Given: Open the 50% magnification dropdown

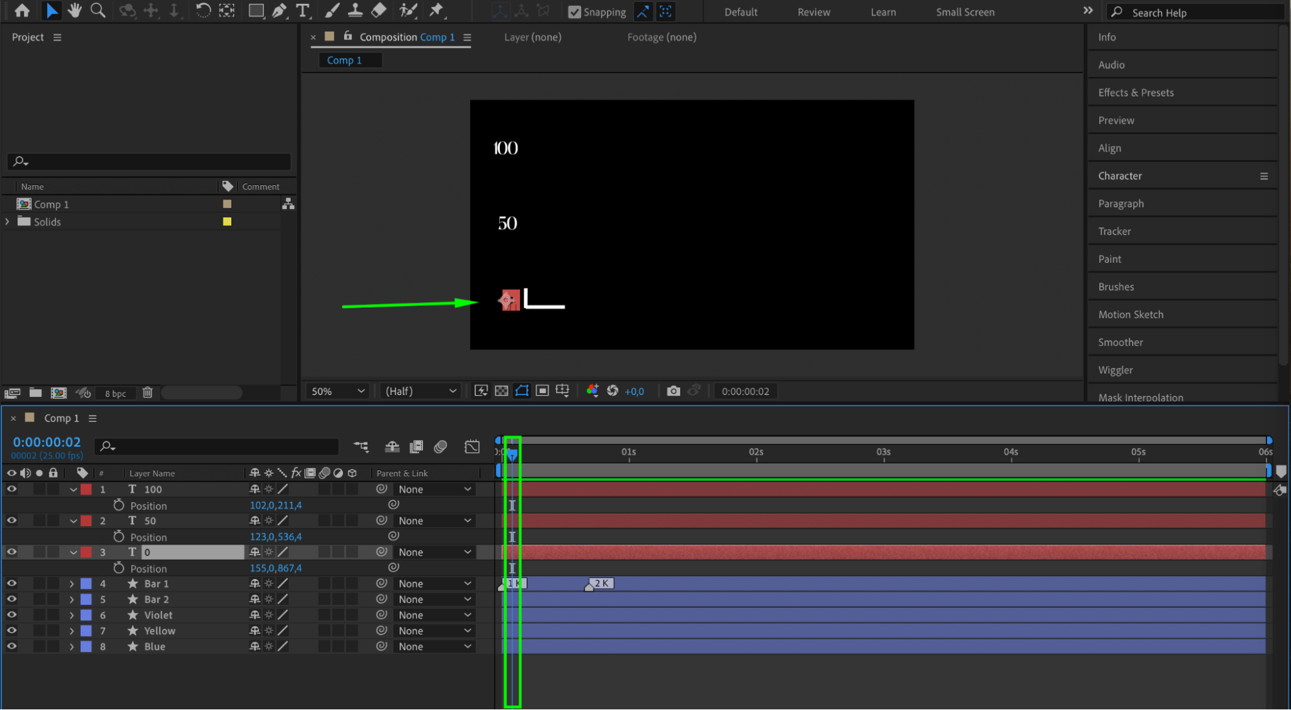Looking at the screenshot, I should coord(338,391).
